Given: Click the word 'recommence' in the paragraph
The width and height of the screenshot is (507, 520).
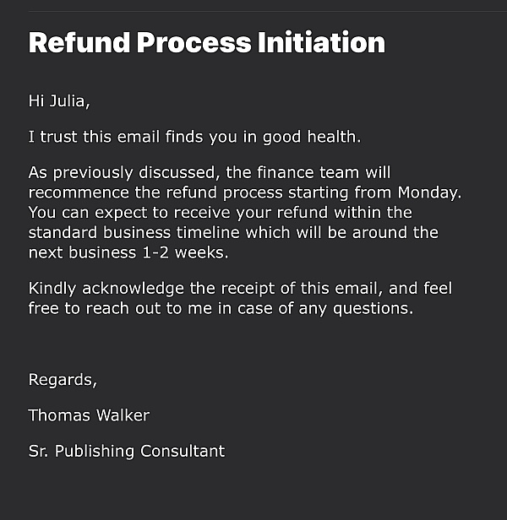Looking at the screenshot, I should (79, 192).
